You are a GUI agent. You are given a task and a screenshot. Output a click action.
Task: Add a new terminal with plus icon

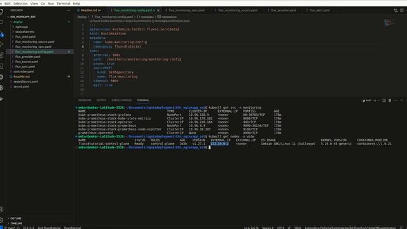(375, 101)
